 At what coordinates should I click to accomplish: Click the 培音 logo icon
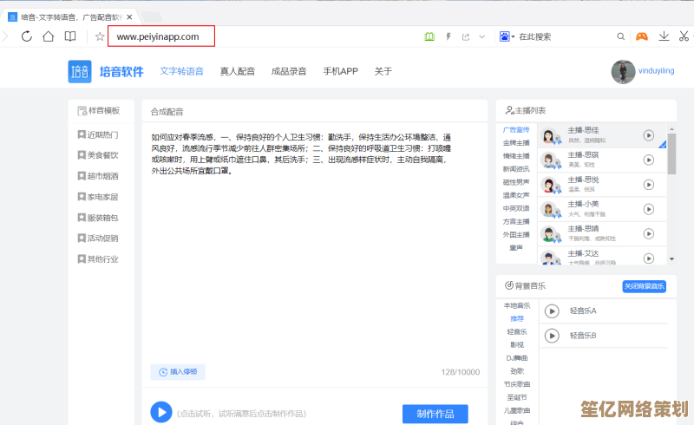(x=80, y=71)
